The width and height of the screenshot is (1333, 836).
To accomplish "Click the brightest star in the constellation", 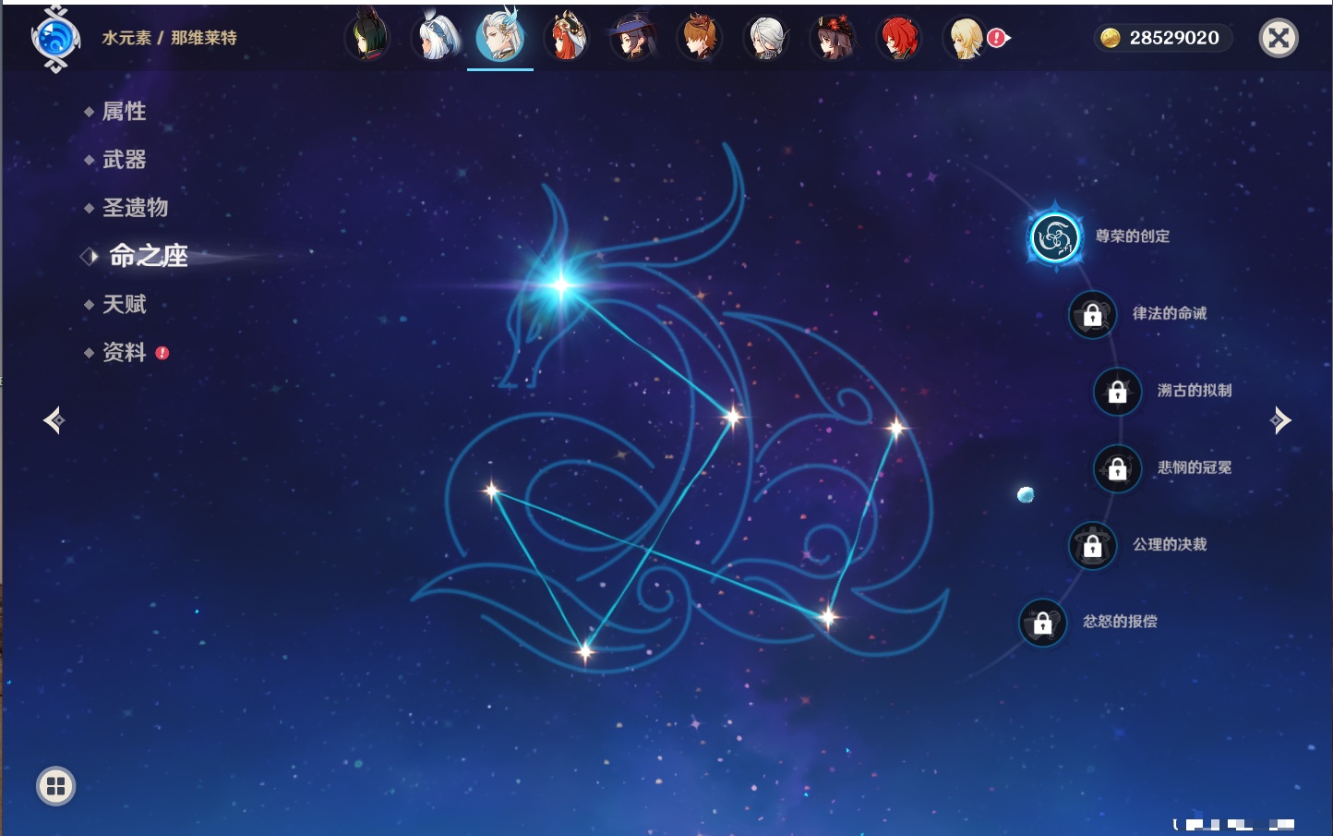I will click(x=560, y=284).
